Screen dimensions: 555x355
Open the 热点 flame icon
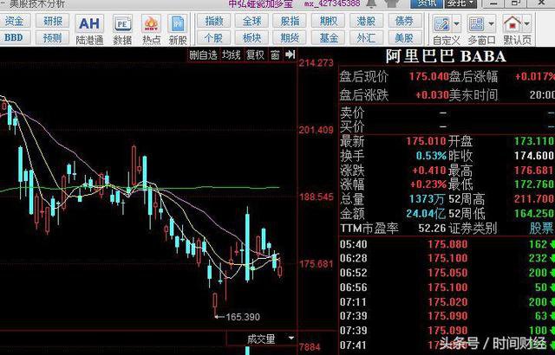(x=152, y=30)
